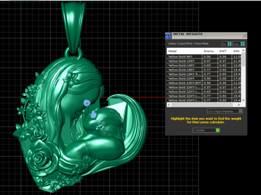Click the metal list scroll up arrow

point(244,50)
